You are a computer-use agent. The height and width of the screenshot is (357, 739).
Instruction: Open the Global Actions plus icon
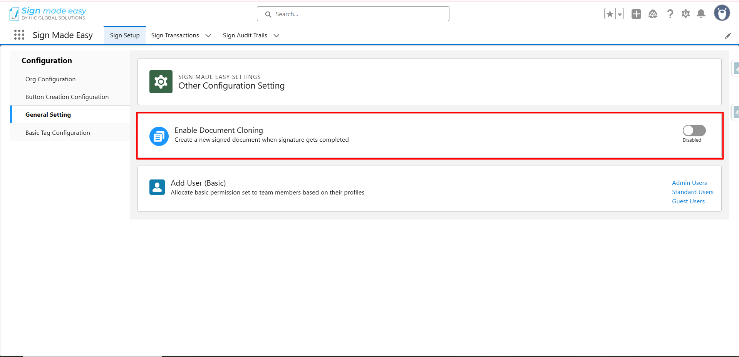coord(636,14)
